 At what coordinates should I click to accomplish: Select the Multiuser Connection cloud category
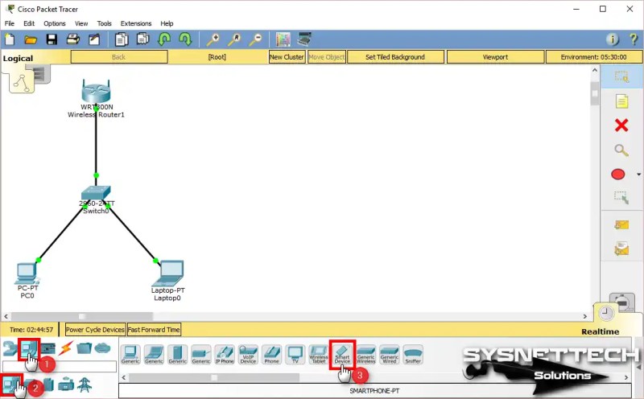[x=102, y=348]
